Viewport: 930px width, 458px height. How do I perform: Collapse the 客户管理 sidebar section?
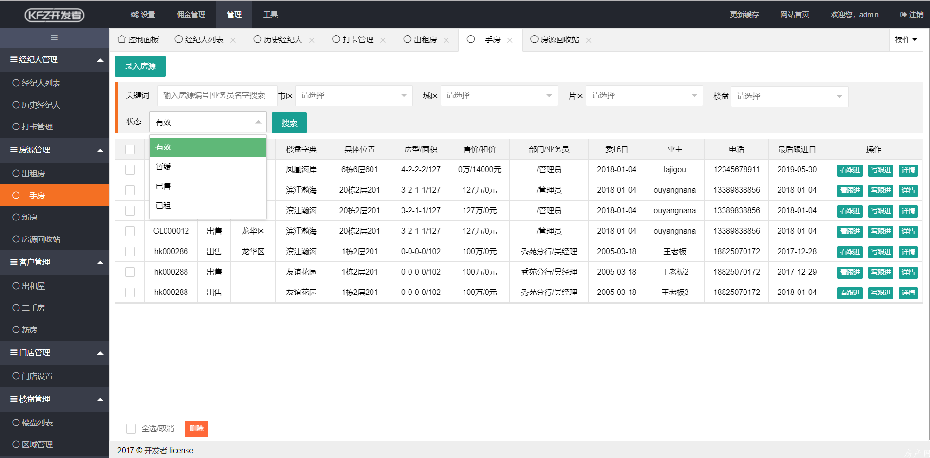click(55, 262)
